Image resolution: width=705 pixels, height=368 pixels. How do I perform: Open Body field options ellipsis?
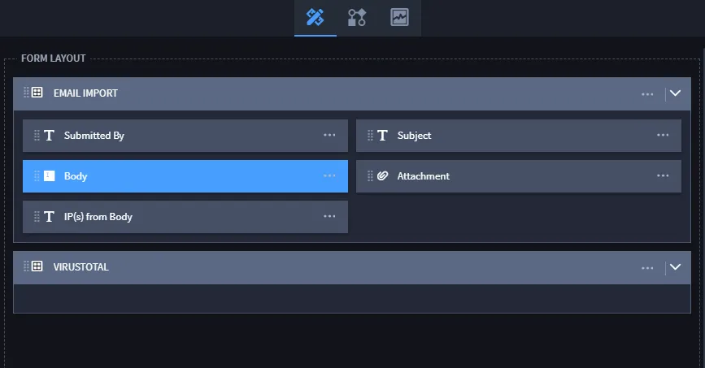(329, 175)
